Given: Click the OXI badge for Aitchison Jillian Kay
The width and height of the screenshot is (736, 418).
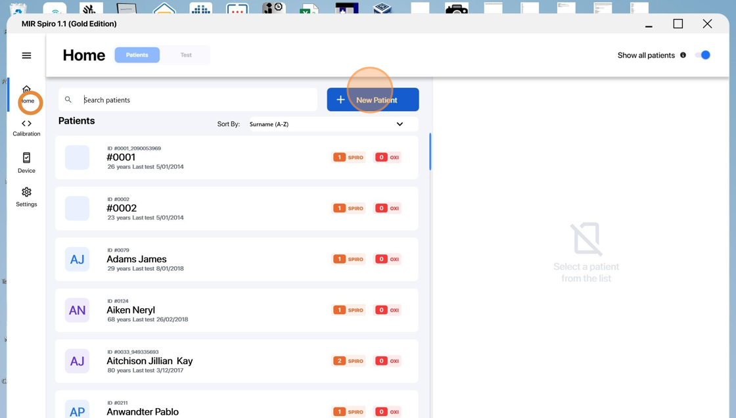Looking at the screenshot, I should point(388,361).
